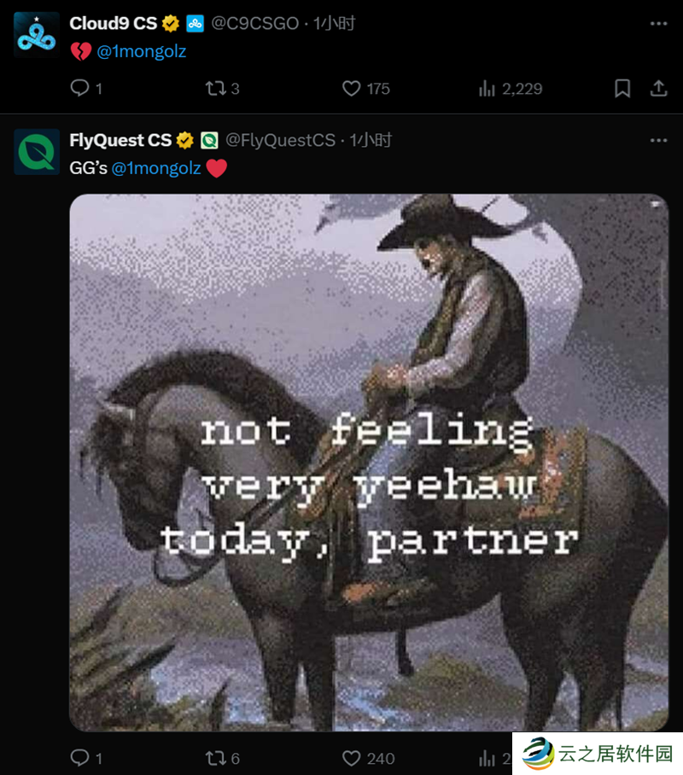The image size is (683, 775).
Task: Click the Cloud9 profile avatar
Action: coord(37,35)
